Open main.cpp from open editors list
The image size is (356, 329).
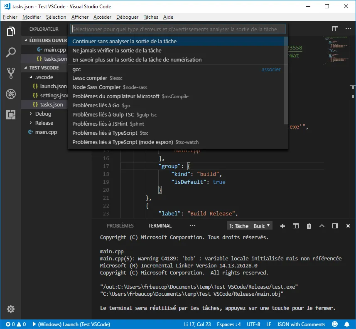(45, 49)
